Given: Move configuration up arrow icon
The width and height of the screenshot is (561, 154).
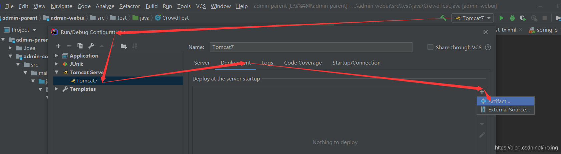Looking at the screenshot, I should [102, 46].
